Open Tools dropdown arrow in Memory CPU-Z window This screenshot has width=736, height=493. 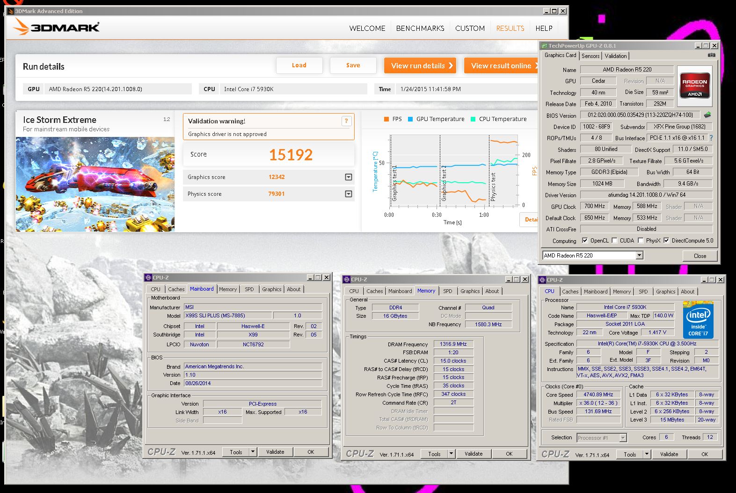point(451,454)
